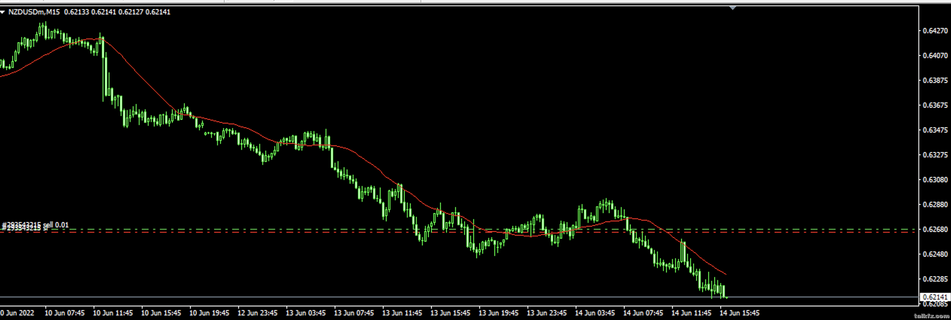This screenshot has width=951, height=320.
Task: Click the 13 Jun 11:45 time label
Action: click(402, 313)
